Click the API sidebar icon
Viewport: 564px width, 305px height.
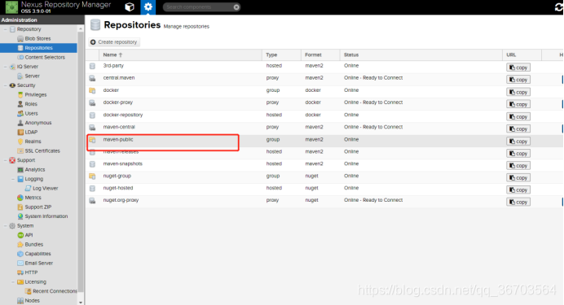20,235
